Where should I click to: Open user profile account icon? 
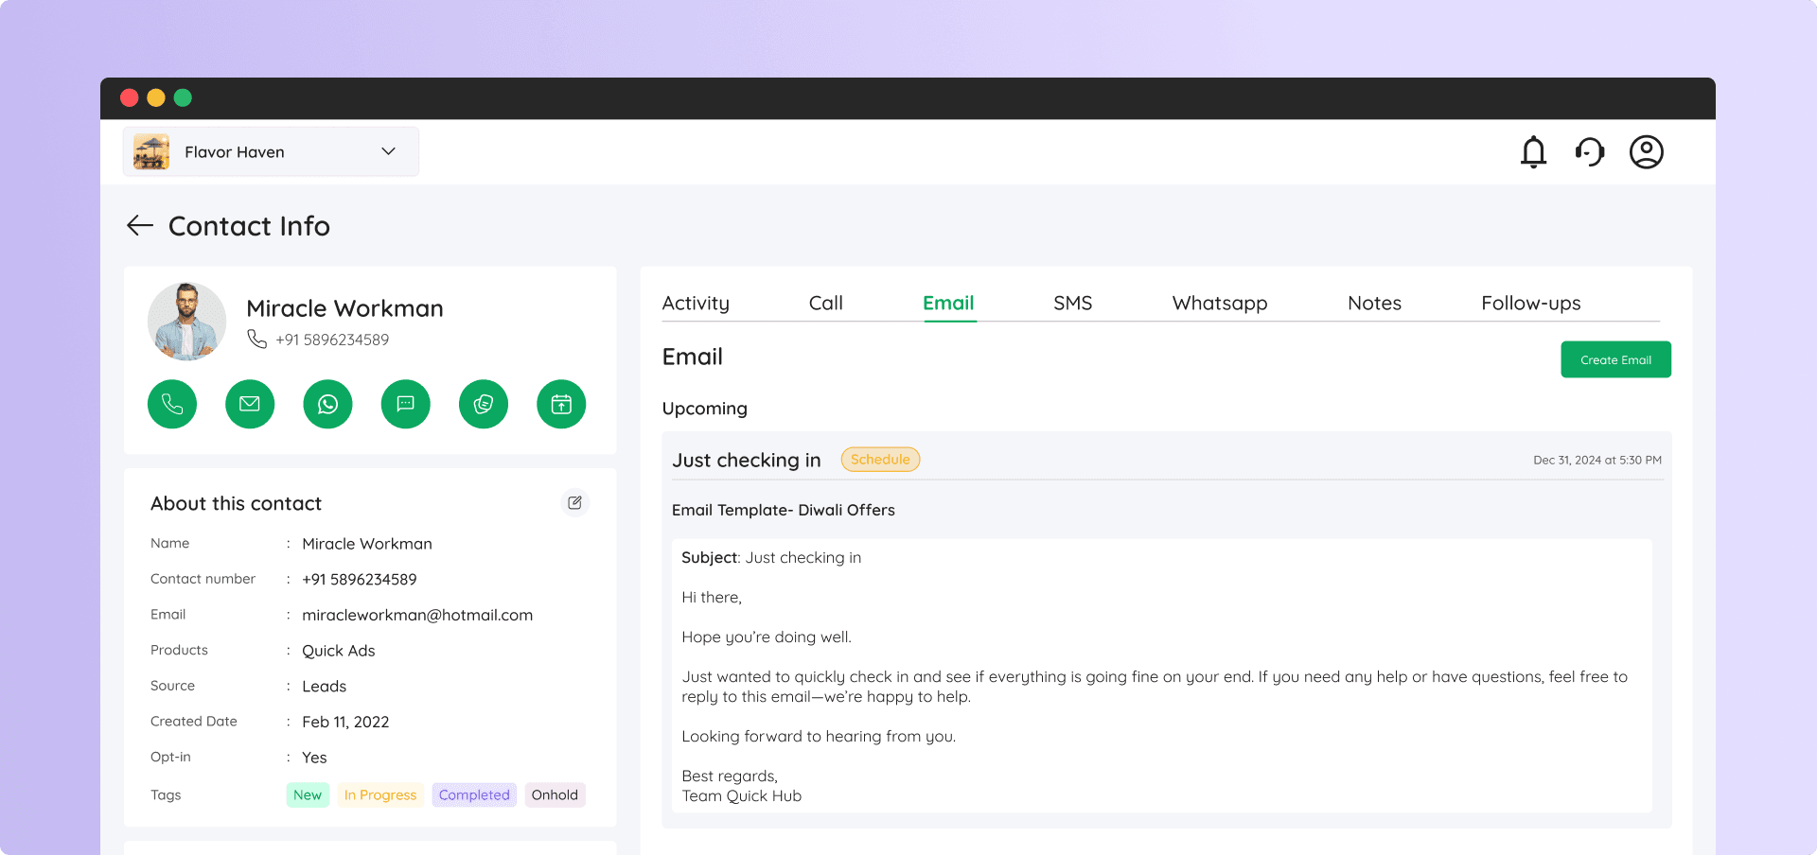(x=1646, y=152)
